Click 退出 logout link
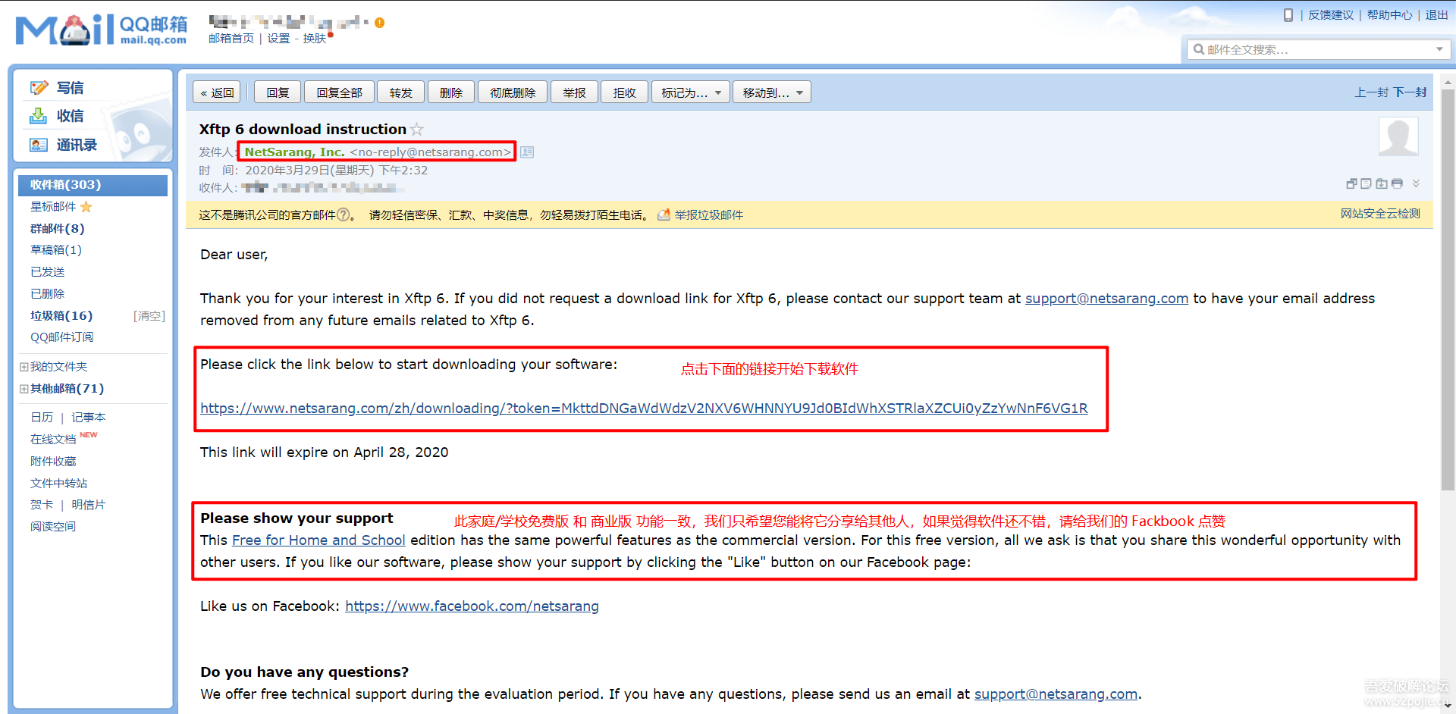The height and width of the screenshot is (714, 1456). pyautogui.click(x=1436, y=15)
